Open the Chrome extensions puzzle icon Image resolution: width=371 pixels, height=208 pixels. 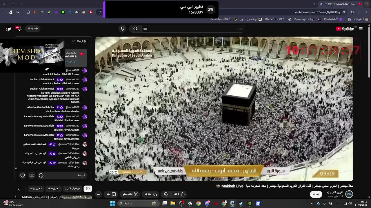(x=28, y=12)
